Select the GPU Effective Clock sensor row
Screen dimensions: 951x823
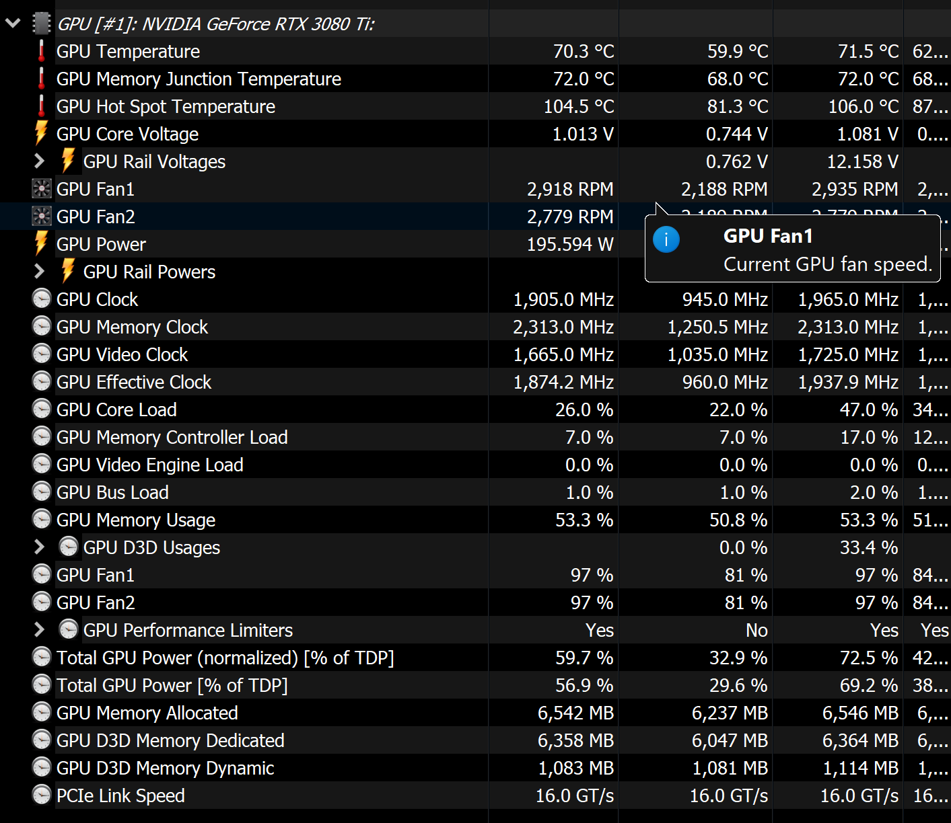point(475,382)
